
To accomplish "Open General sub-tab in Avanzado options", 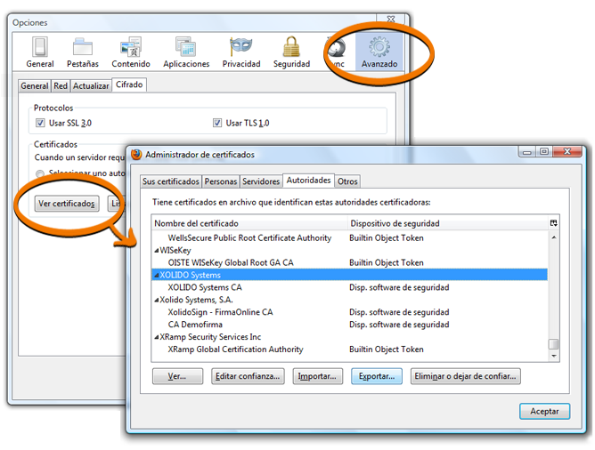I will pos(35,86).
